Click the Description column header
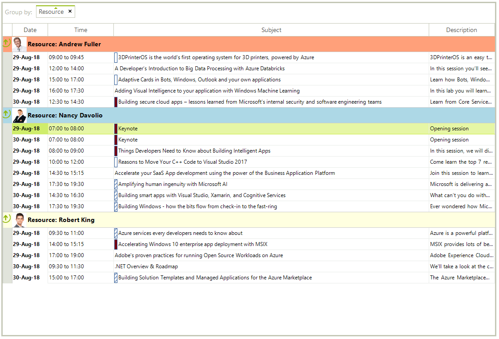 pos(462,30)
